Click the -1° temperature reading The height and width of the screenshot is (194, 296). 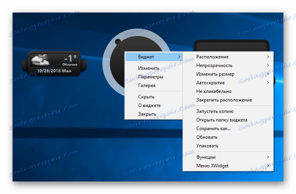tap(70, 58)
